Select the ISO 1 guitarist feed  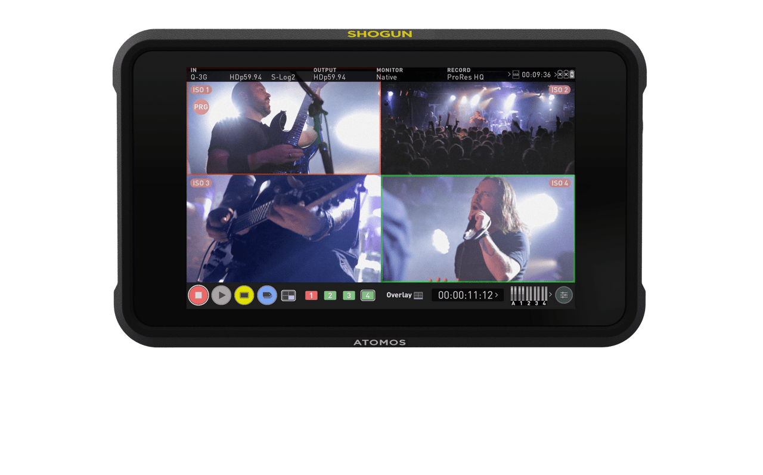pos(284,128)
